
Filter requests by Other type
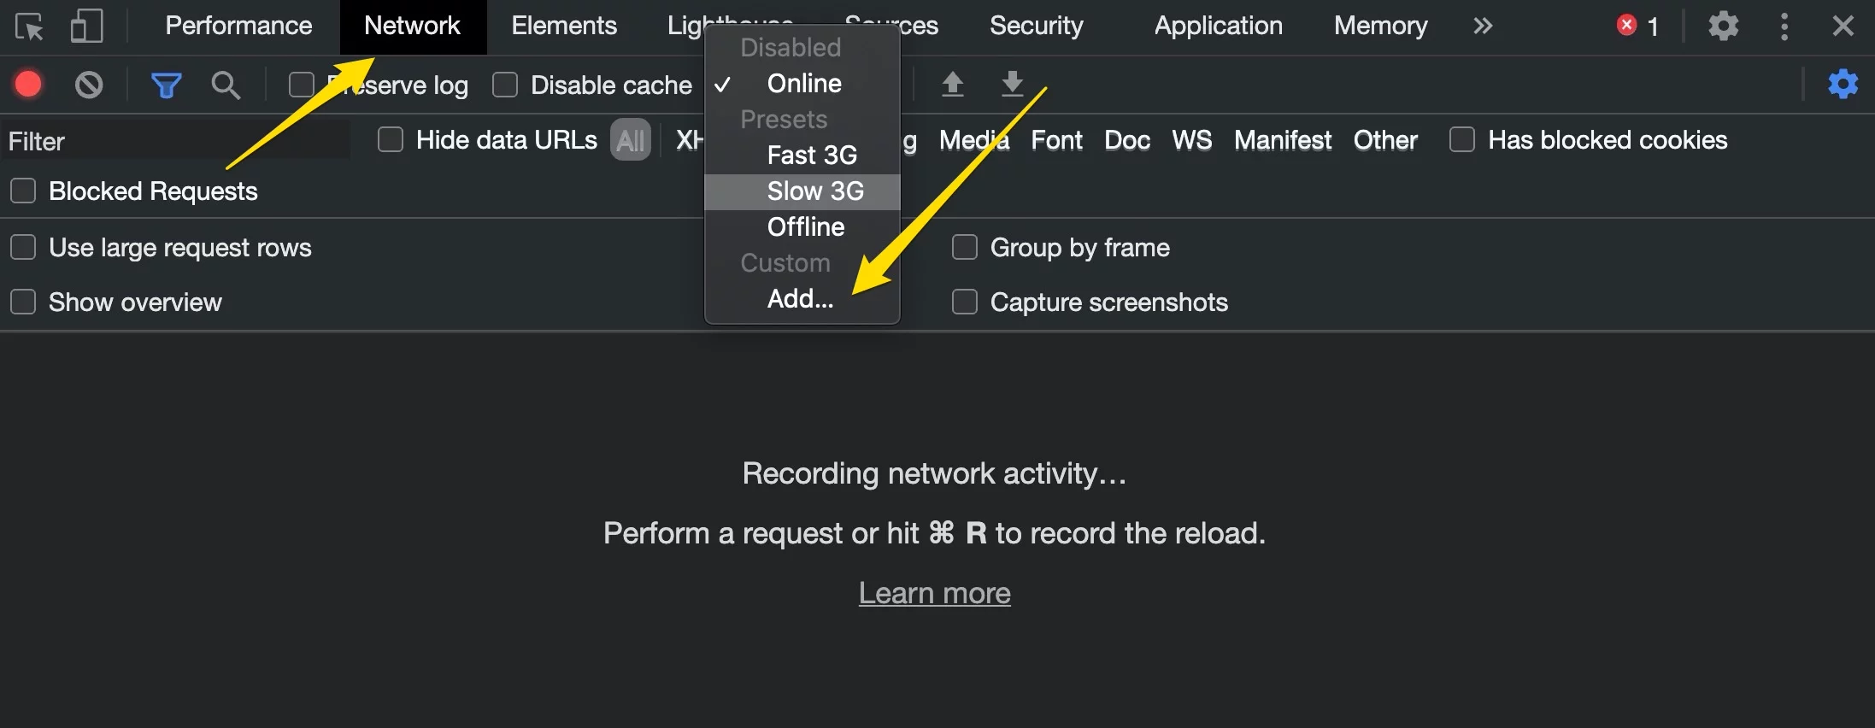pos(1385,140)
